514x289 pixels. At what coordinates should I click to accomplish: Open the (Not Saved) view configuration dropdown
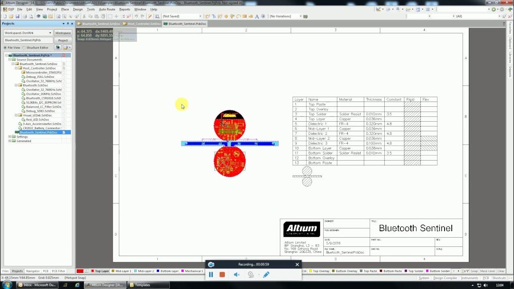(x=200, y=16)
